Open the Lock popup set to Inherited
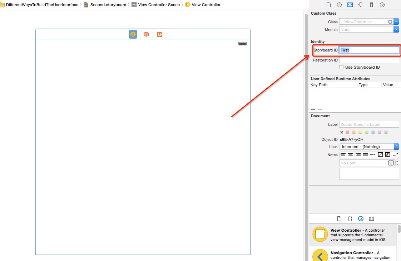The image size is (401, 261). [369, 147]
